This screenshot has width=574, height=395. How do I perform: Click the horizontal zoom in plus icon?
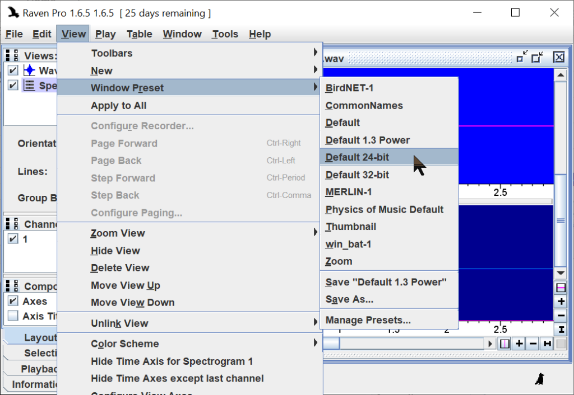tap(519, 344)
